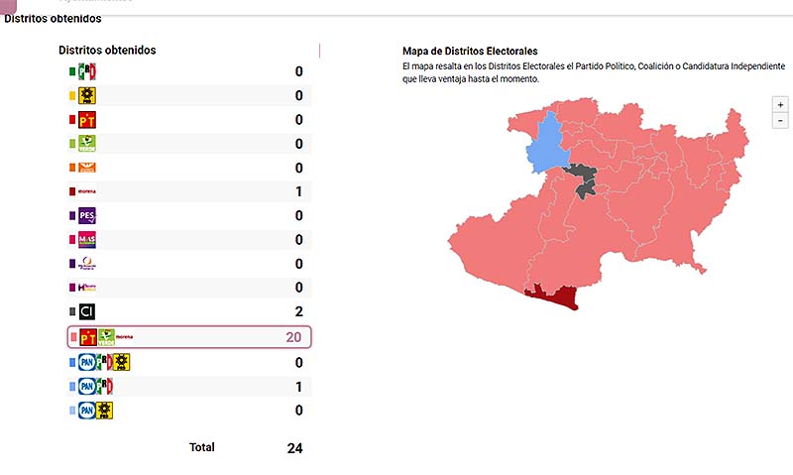Select the Movimiento Ciudadano orange logo

[x=87, y=168]
